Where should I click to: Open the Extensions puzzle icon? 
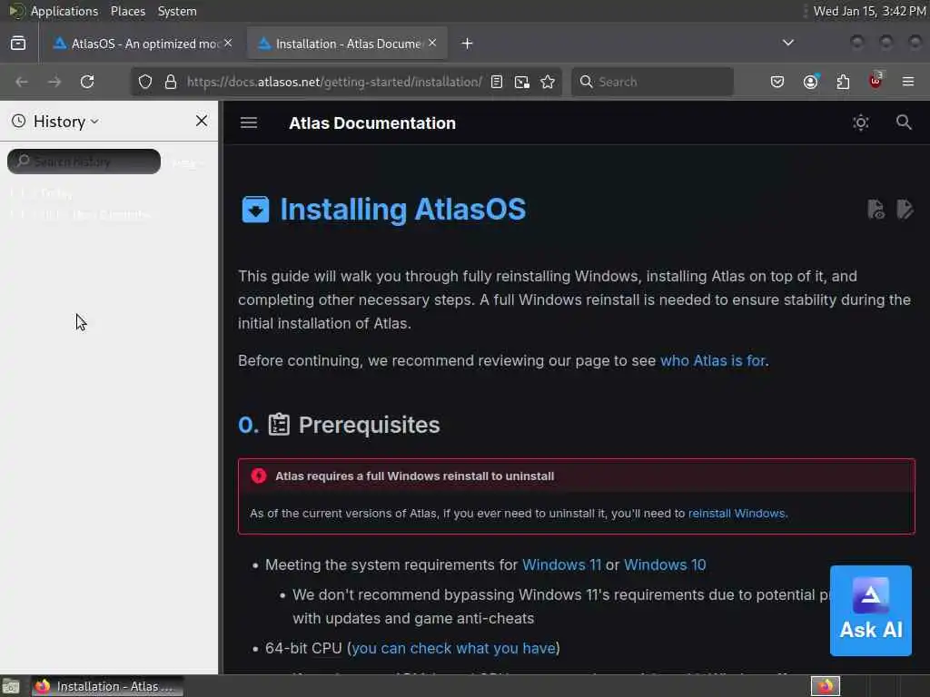pos(843,82)
